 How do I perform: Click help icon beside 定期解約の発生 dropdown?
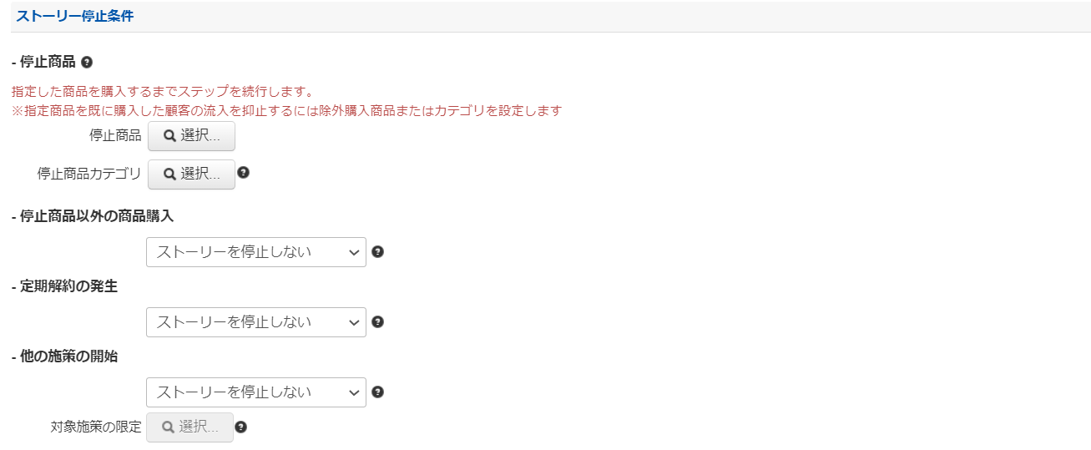pyautogui.click(x=377, y=321)
